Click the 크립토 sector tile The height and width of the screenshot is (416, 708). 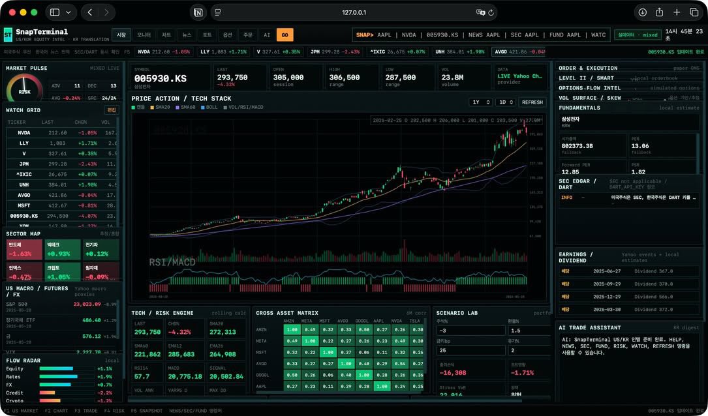pyautogui.click(x=63, y=272)
